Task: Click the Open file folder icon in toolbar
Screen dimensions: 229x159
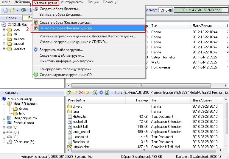Action: click(12, 10)
